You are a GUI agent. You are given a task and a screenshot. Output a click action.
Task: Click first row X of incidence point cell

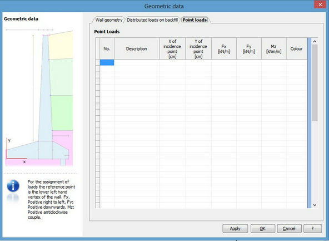(x=172, y=62)
